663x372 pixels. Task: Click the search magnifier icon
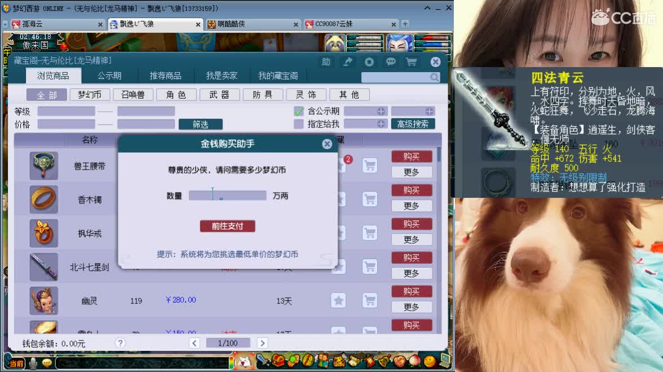tap(434, 77)
